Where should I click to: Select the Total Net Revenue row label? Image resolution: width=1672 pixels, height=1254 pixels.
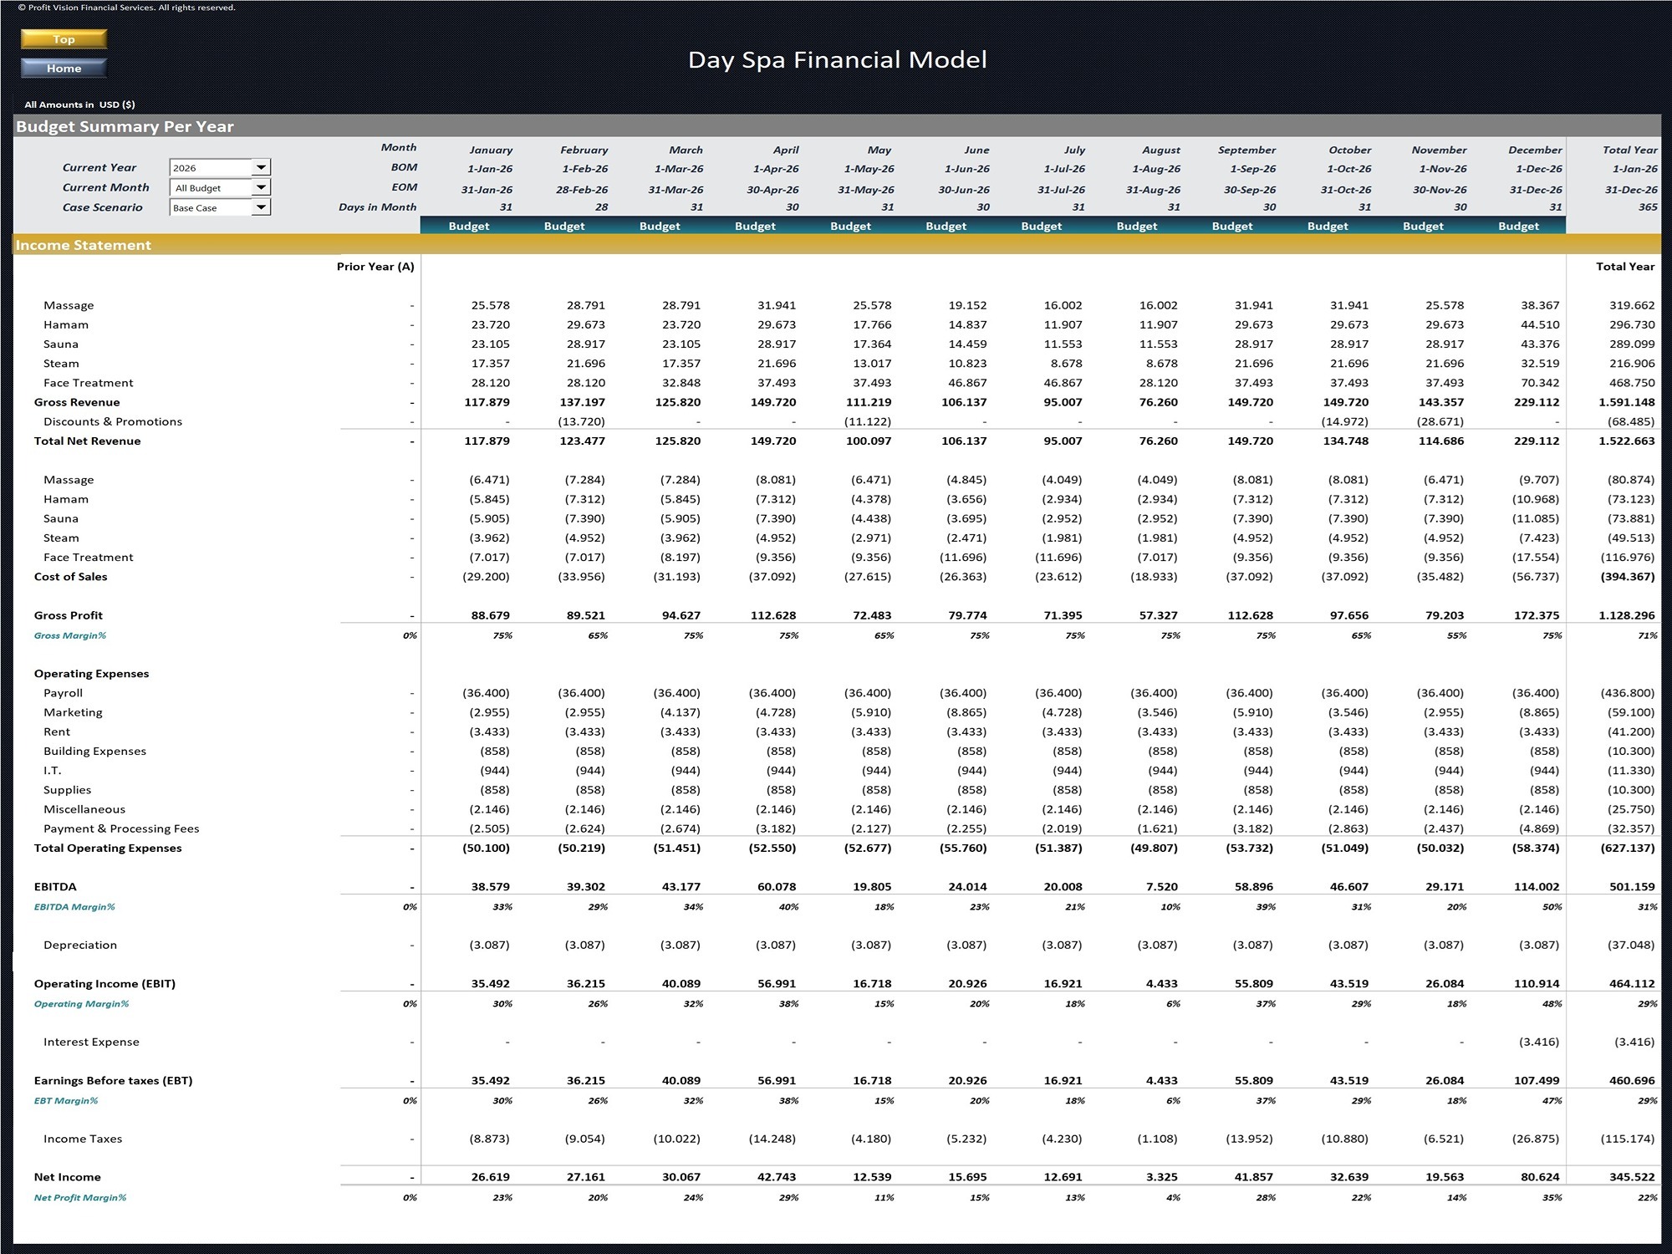87,441
